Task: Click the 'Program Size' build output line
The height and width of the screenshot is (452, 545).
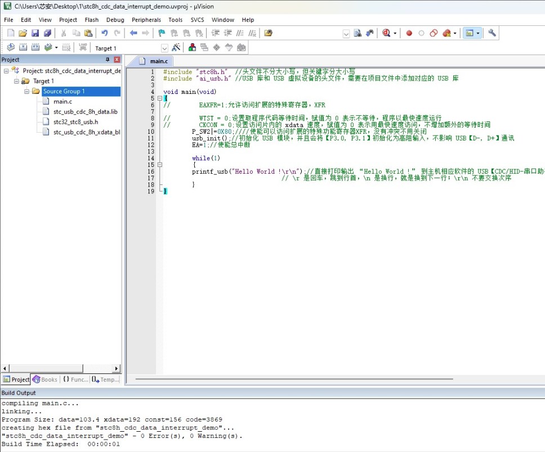Action: pos(111,419)
